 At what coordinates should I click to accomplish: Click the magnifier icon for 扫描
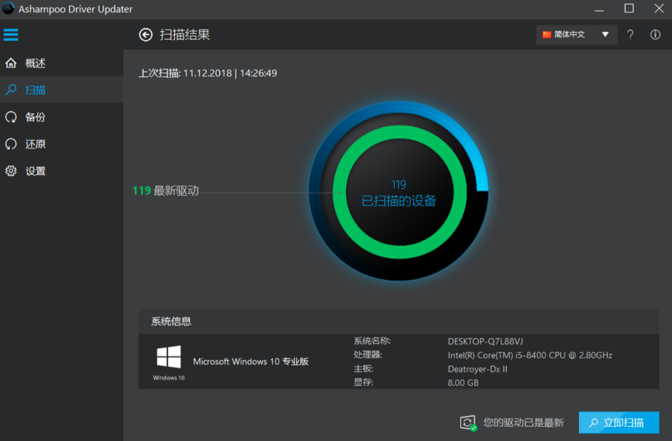pos(11,90)
